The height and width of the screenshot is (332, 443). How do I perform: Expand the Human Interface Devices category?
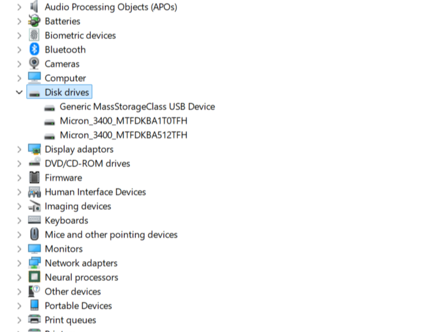(x=19, y=192)
